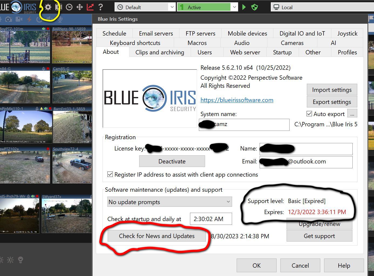The image size is (374, 276).
Task: Click the green play arrow icon
Action: [244, 7]
